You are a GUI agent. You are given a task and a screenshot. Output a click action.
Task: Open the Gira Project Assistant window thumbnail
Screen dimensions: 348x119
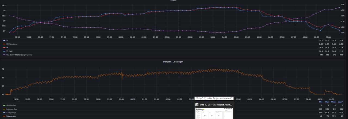click(x=214, y=114)
